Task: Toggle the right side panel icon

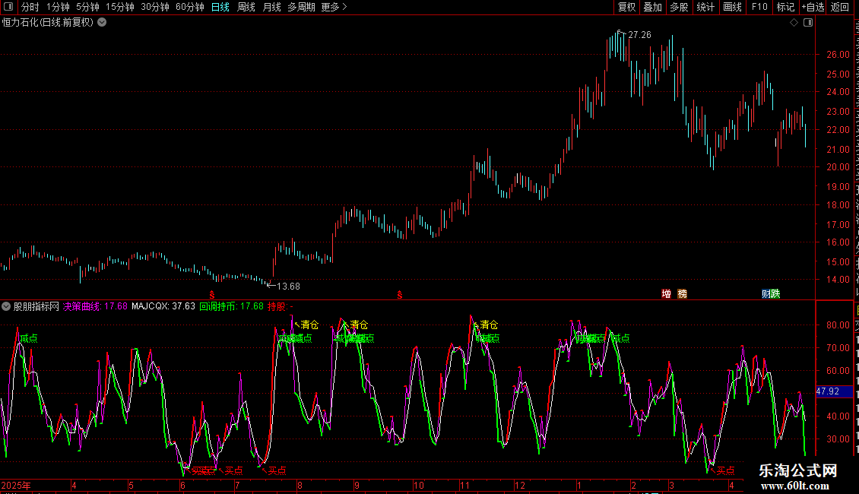Action: point(807,23)
